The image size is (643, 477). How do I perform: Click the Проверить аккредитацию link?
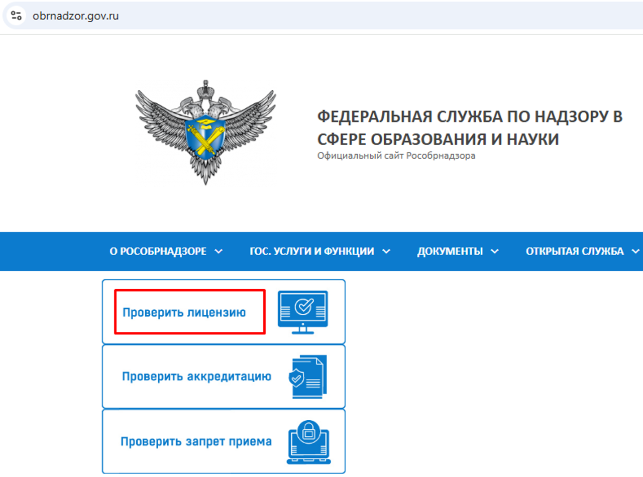pyautogui.click(x=197, y=377)
